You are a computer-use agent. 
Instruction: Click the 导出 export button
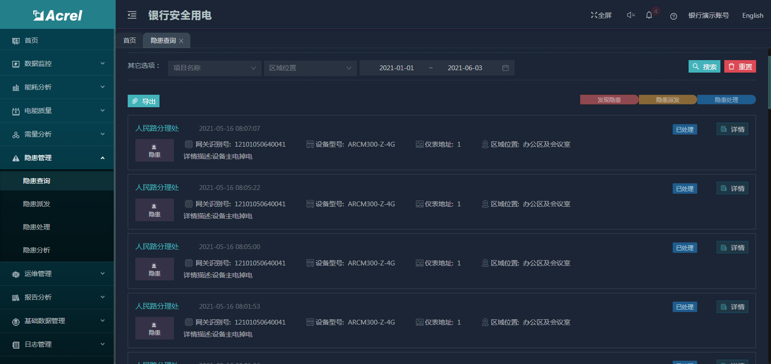click(x=144, y=101)
